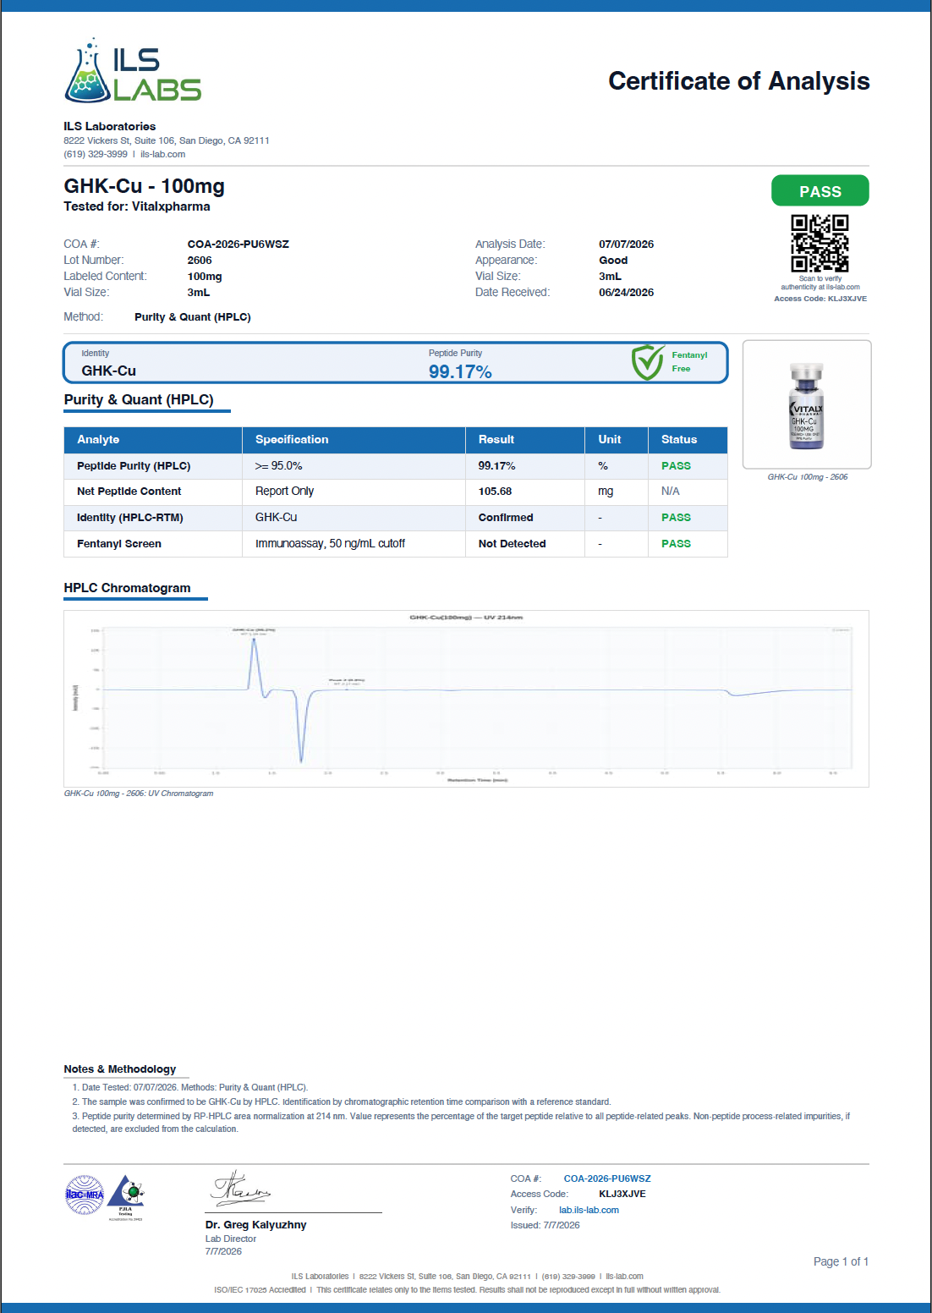932x1313 pixels.
Task: Select the Analyte column header
Action: click(153, 440)
